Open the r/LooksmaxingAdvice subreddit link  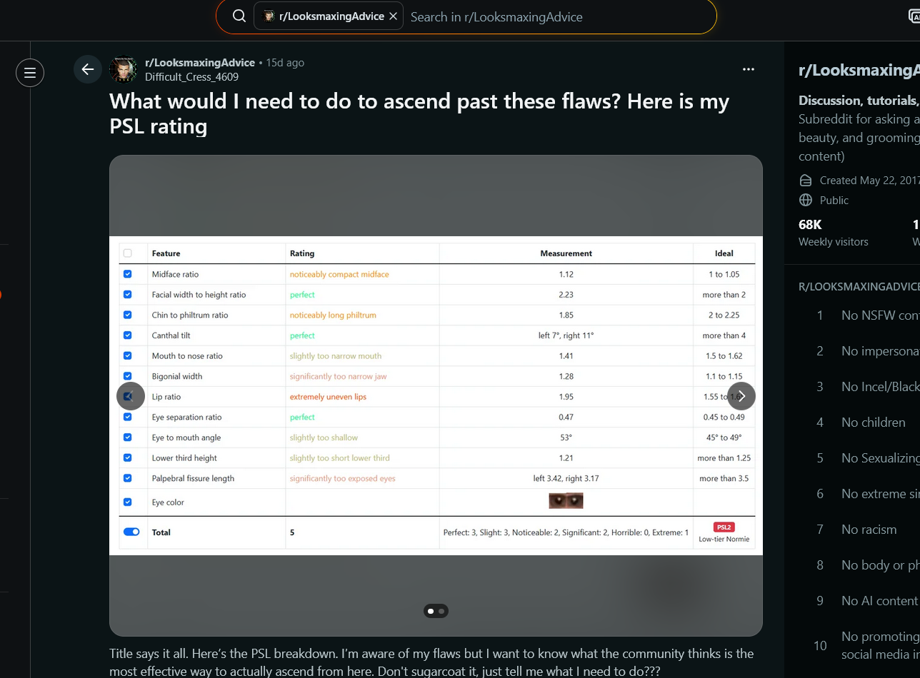tap(199, 63)
